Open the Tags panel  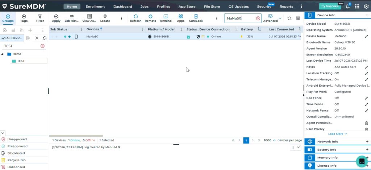pyautogui.click(x=24, y=18)
